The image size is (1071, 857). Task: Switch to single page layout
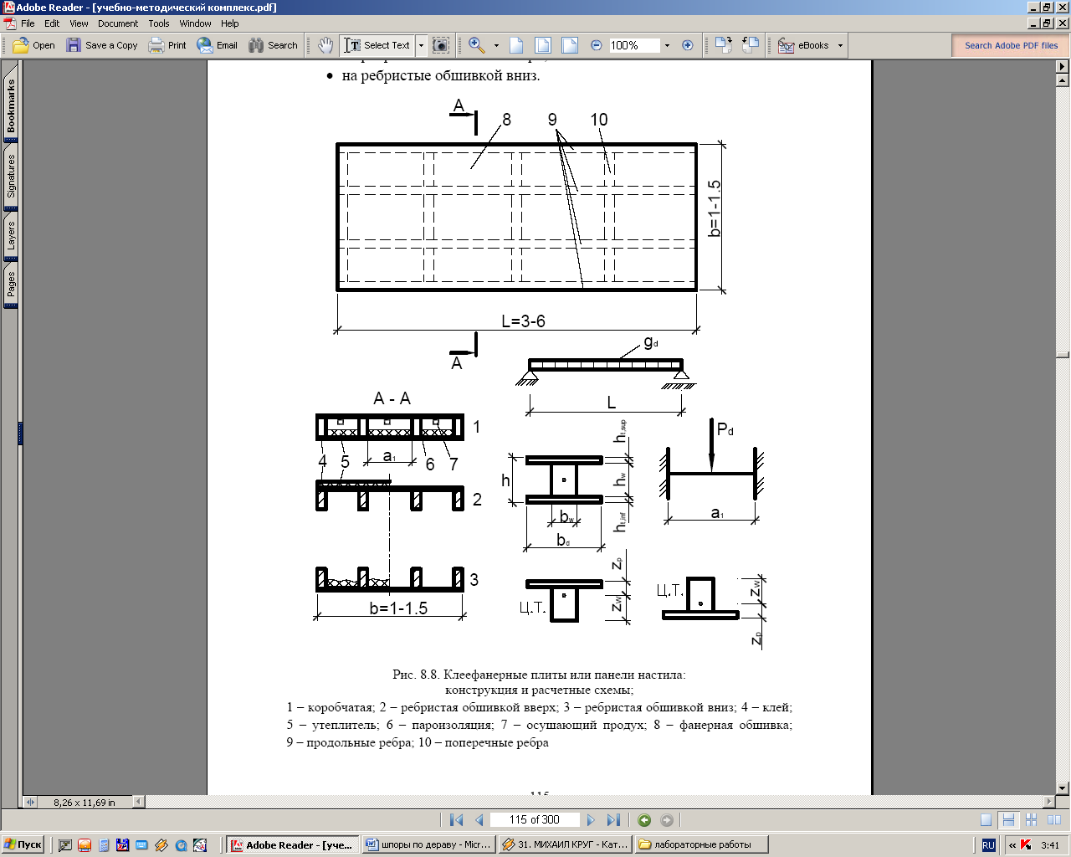pyautogui.click(x=986, y=820)
